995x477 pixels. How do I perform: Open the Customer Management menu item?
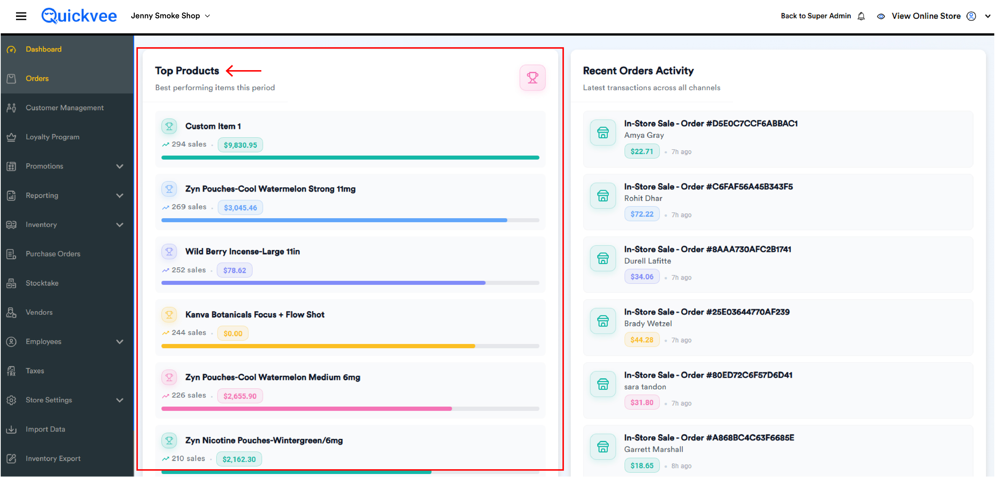pyautogui.click(x=65, y=108)
